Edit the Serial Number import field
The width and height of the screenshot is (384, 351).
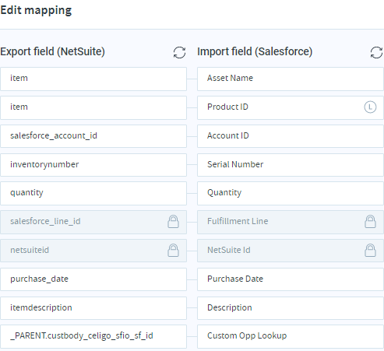291,165
